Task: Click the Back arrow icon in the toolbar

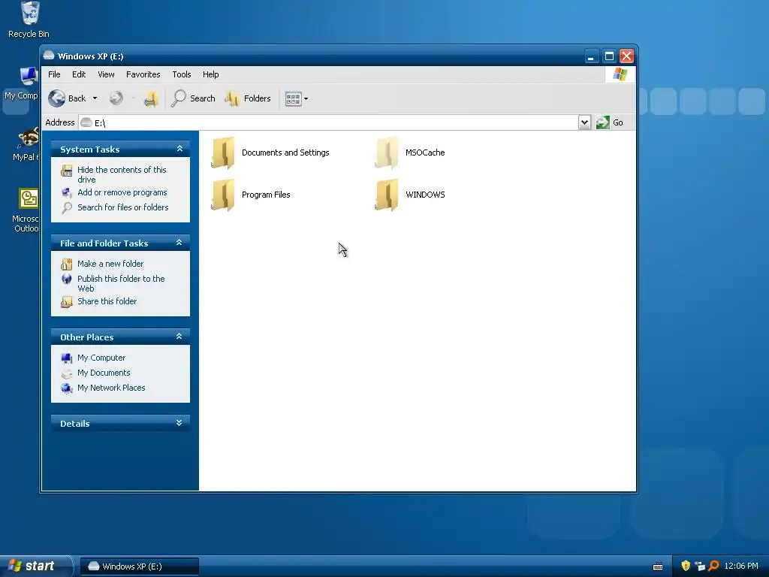Action: [x=57, y=98]
